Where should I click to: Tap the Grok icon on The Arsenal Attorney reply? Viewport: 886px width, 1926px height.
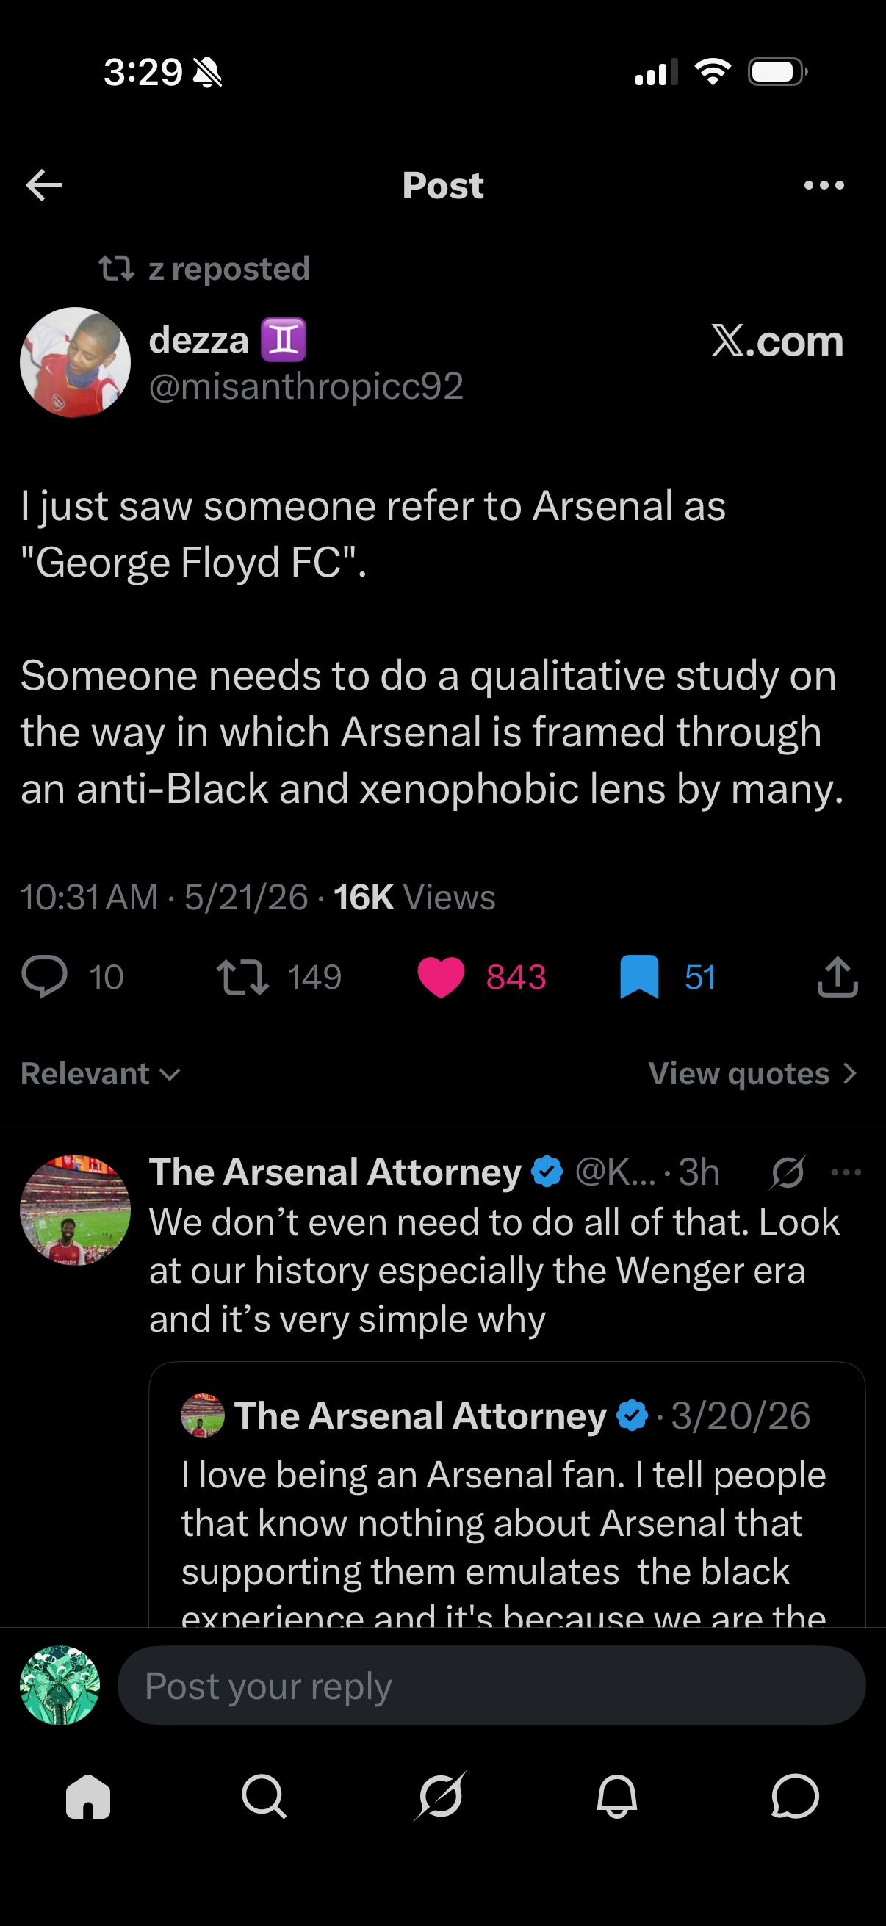pyautogui.click(x=788, y=1172)
